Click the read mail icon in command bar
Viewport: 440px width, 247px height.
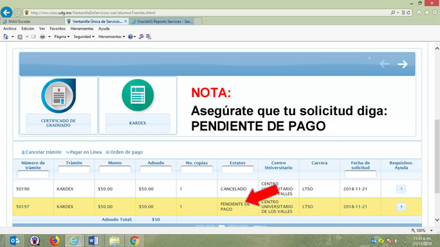pyautogui.click(x=33, y=37)
